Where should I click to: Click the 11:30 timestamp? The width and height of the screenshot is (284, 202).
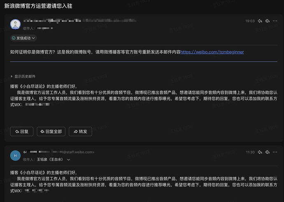[x=250, y=152]
